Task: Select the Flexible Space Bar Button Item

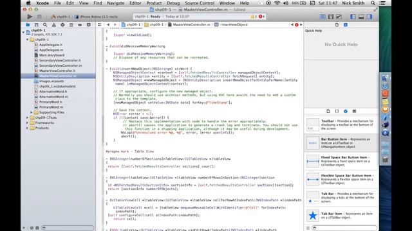Action: pos(341,179)
